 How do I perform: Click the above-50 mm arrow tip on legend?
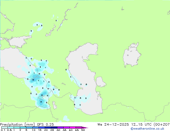pyautogui.click(x=85, y=128)
